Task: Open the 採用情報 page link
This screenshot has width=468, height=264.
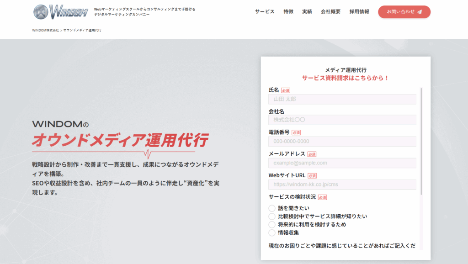Action: coord(359,12)
